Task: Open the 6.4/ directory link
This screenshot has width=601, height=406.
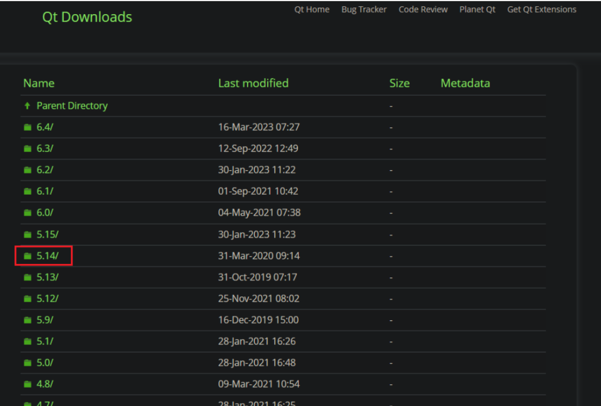Action: (x=45, y=127)
